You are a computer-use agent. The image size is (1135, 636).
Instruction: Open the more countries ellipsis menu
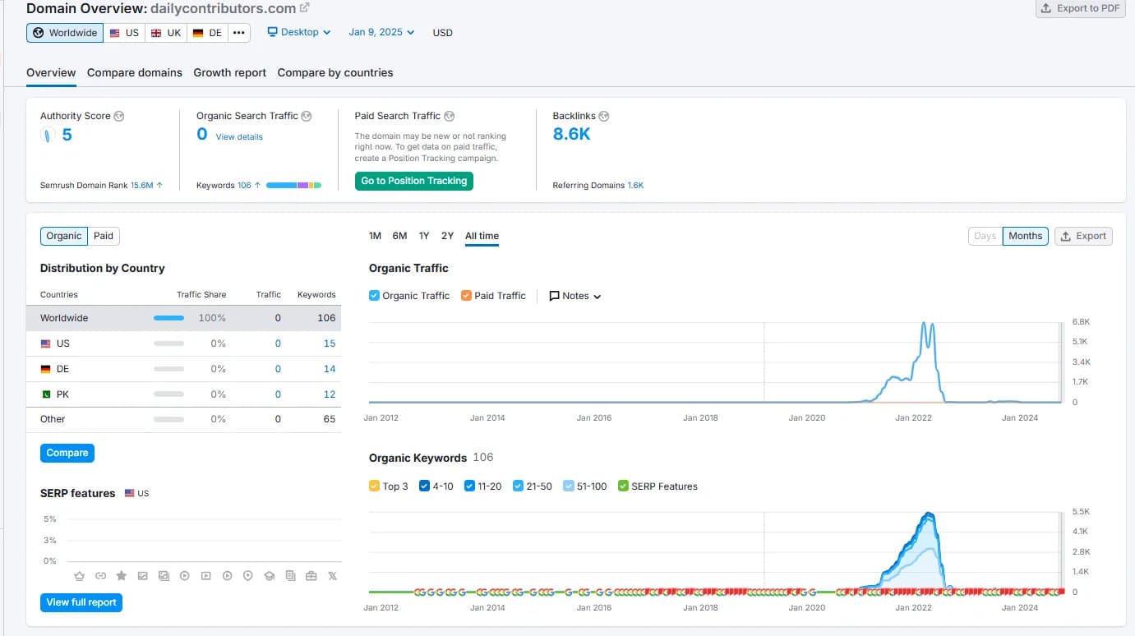tap(239, 33)
